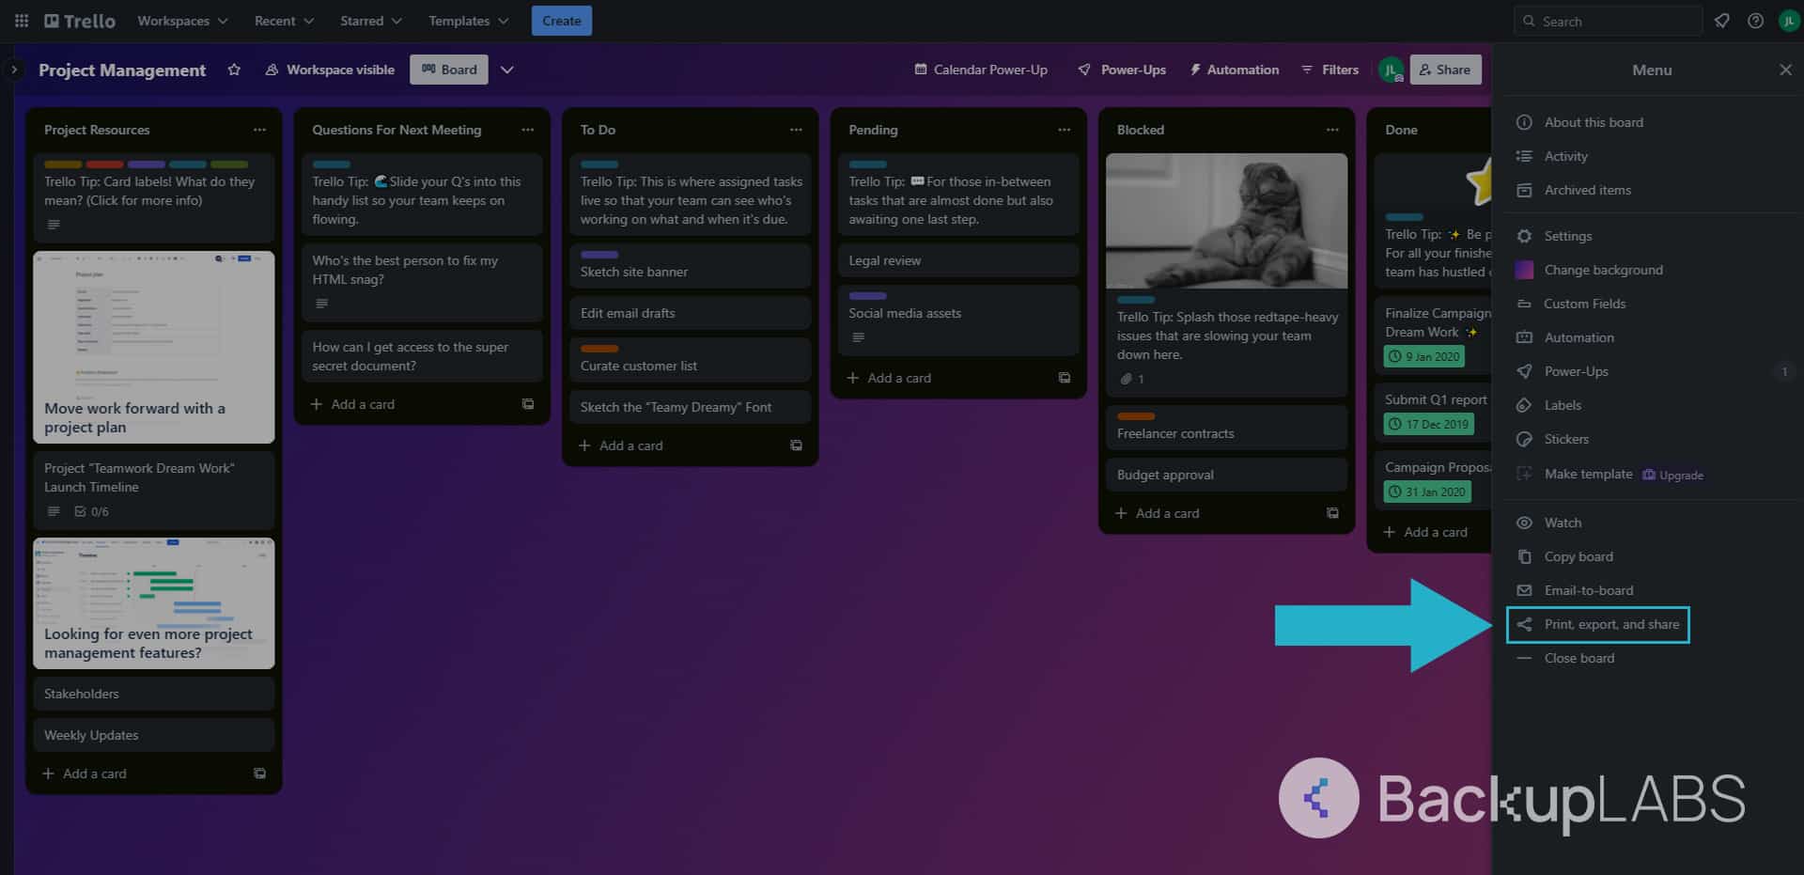Open the Starred dropdown
Image resolution: width=1804 pixels, height=875 pixels.
click(x=371, y=21)
